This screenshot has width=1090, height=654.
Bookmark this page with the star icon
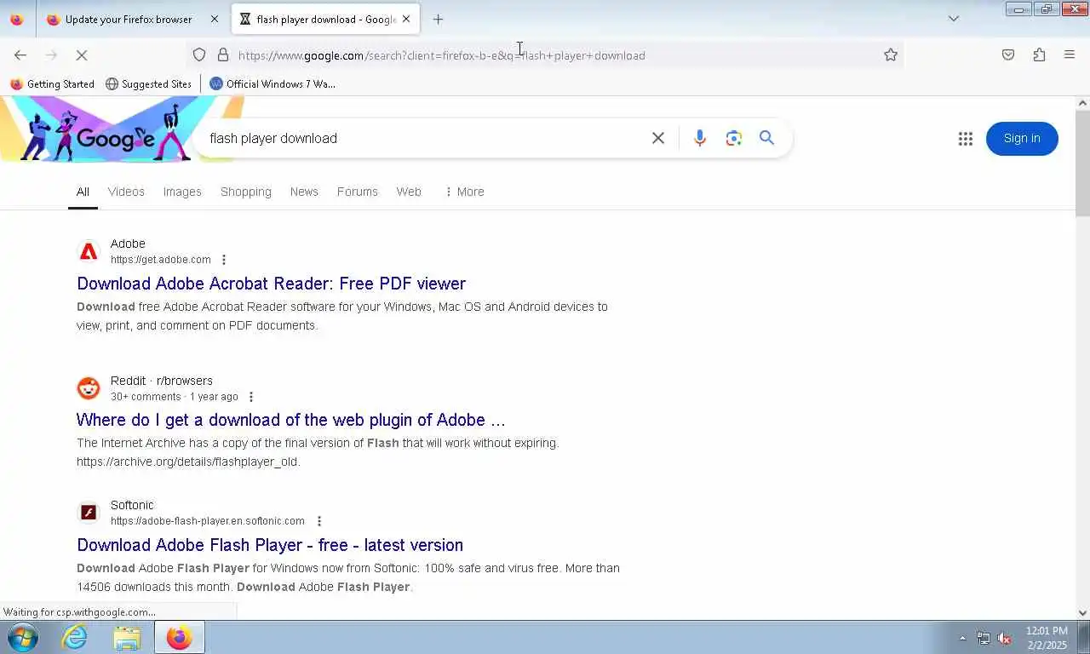[x=891, y=54]
